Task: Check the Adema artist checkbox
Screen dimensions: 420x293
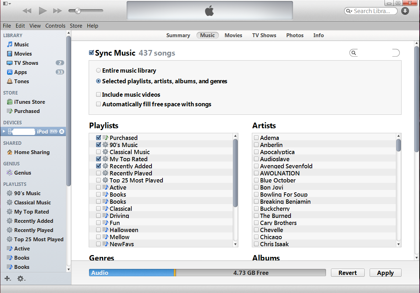Action: point(256,137)
